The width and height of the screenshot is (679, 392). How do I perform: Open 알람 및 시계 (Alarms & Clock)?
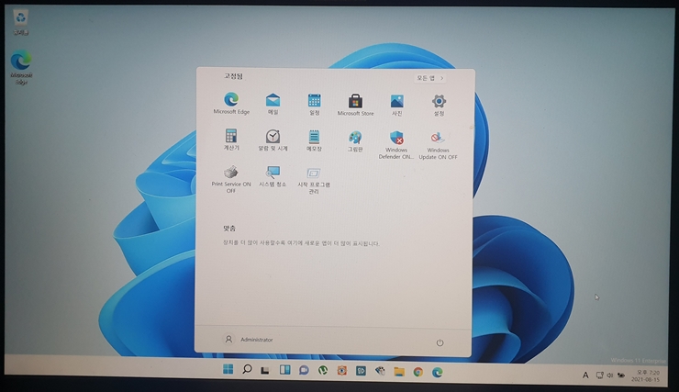click(x=273, y=140)
